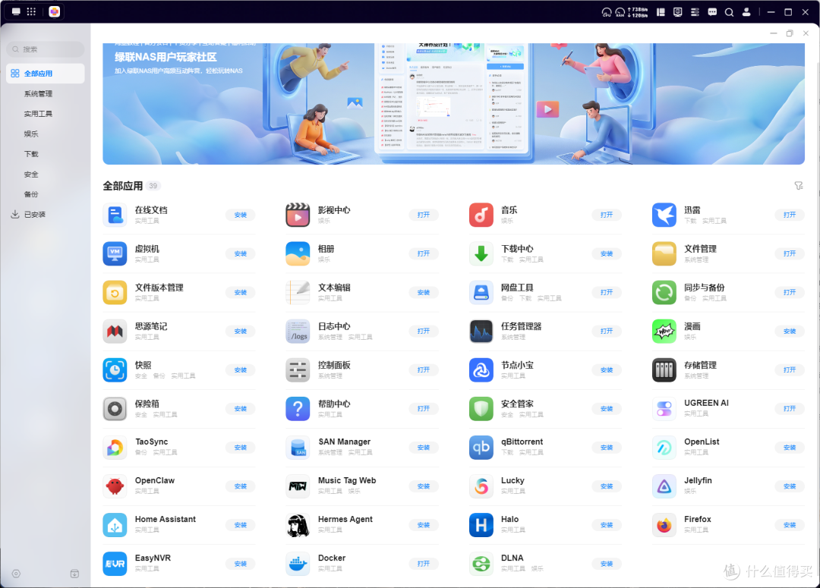
Task: Open the 系统管理 category
Action: 38,94
